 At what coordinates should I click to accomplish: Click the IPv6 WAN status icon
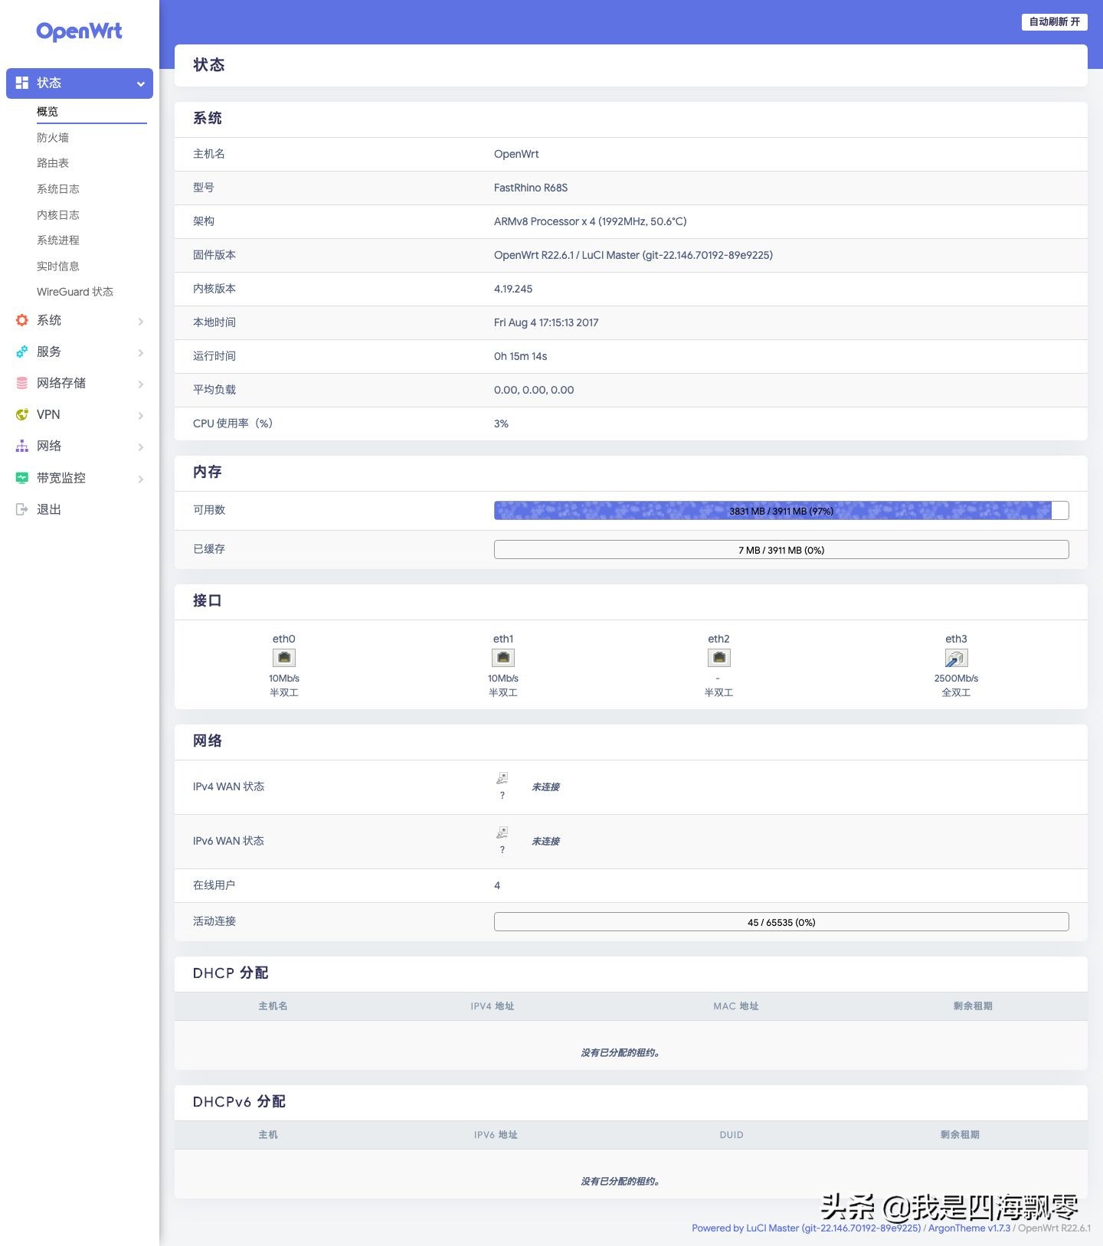[502, 833]
